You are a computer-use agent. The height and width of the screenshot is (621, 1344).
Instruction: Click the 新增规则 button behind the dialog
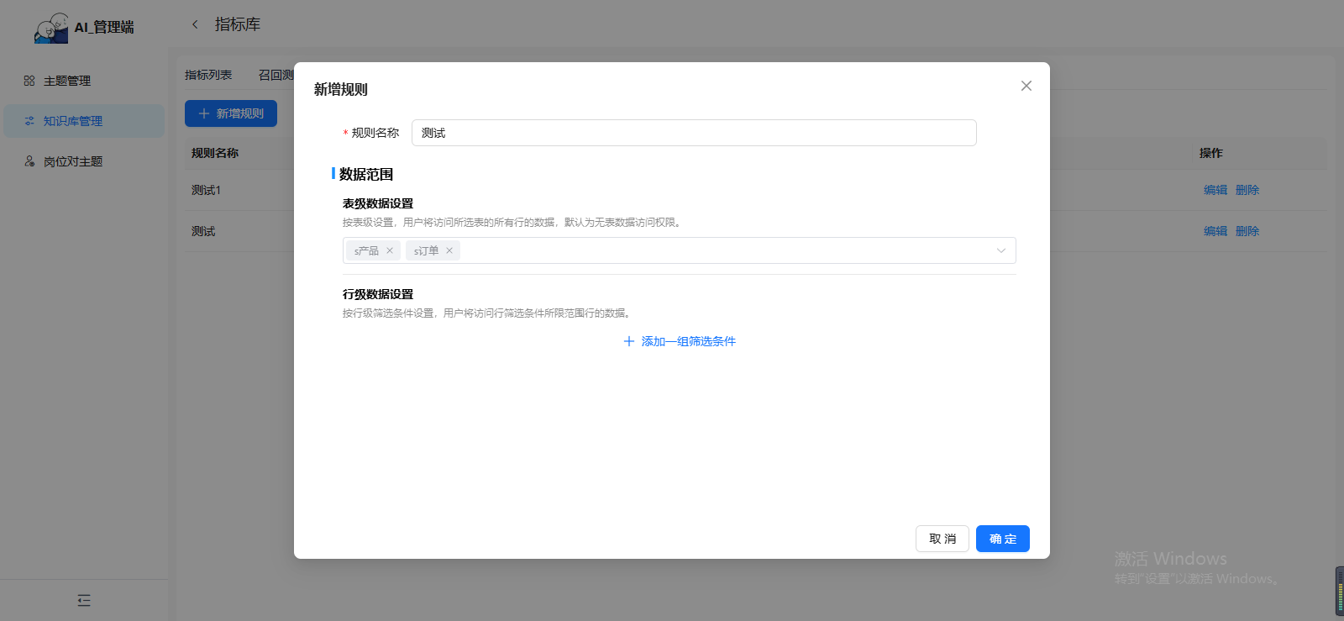(231, 113)
